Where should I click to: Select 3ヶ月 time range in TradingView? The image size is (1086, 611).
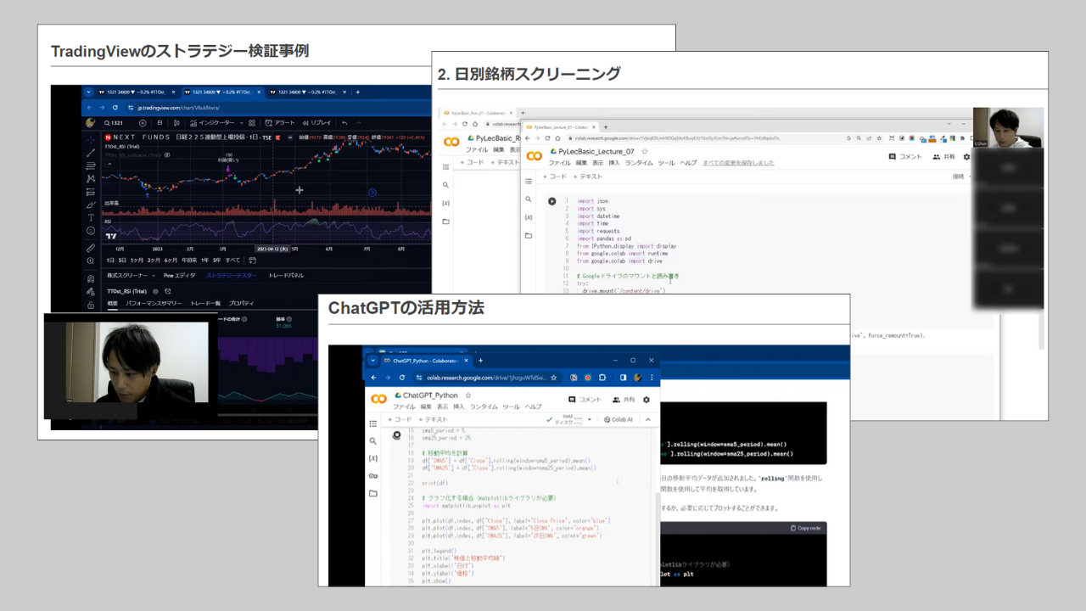tap(154, 261)
